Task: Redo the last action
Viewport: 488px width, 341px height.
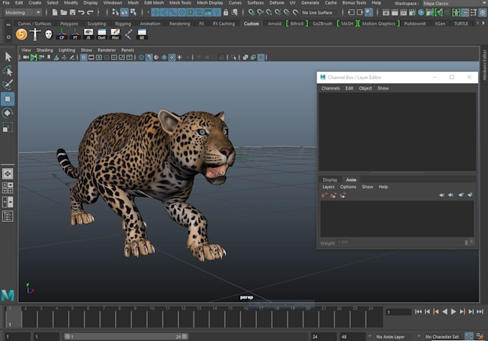Action: click(x=90, y=12)
